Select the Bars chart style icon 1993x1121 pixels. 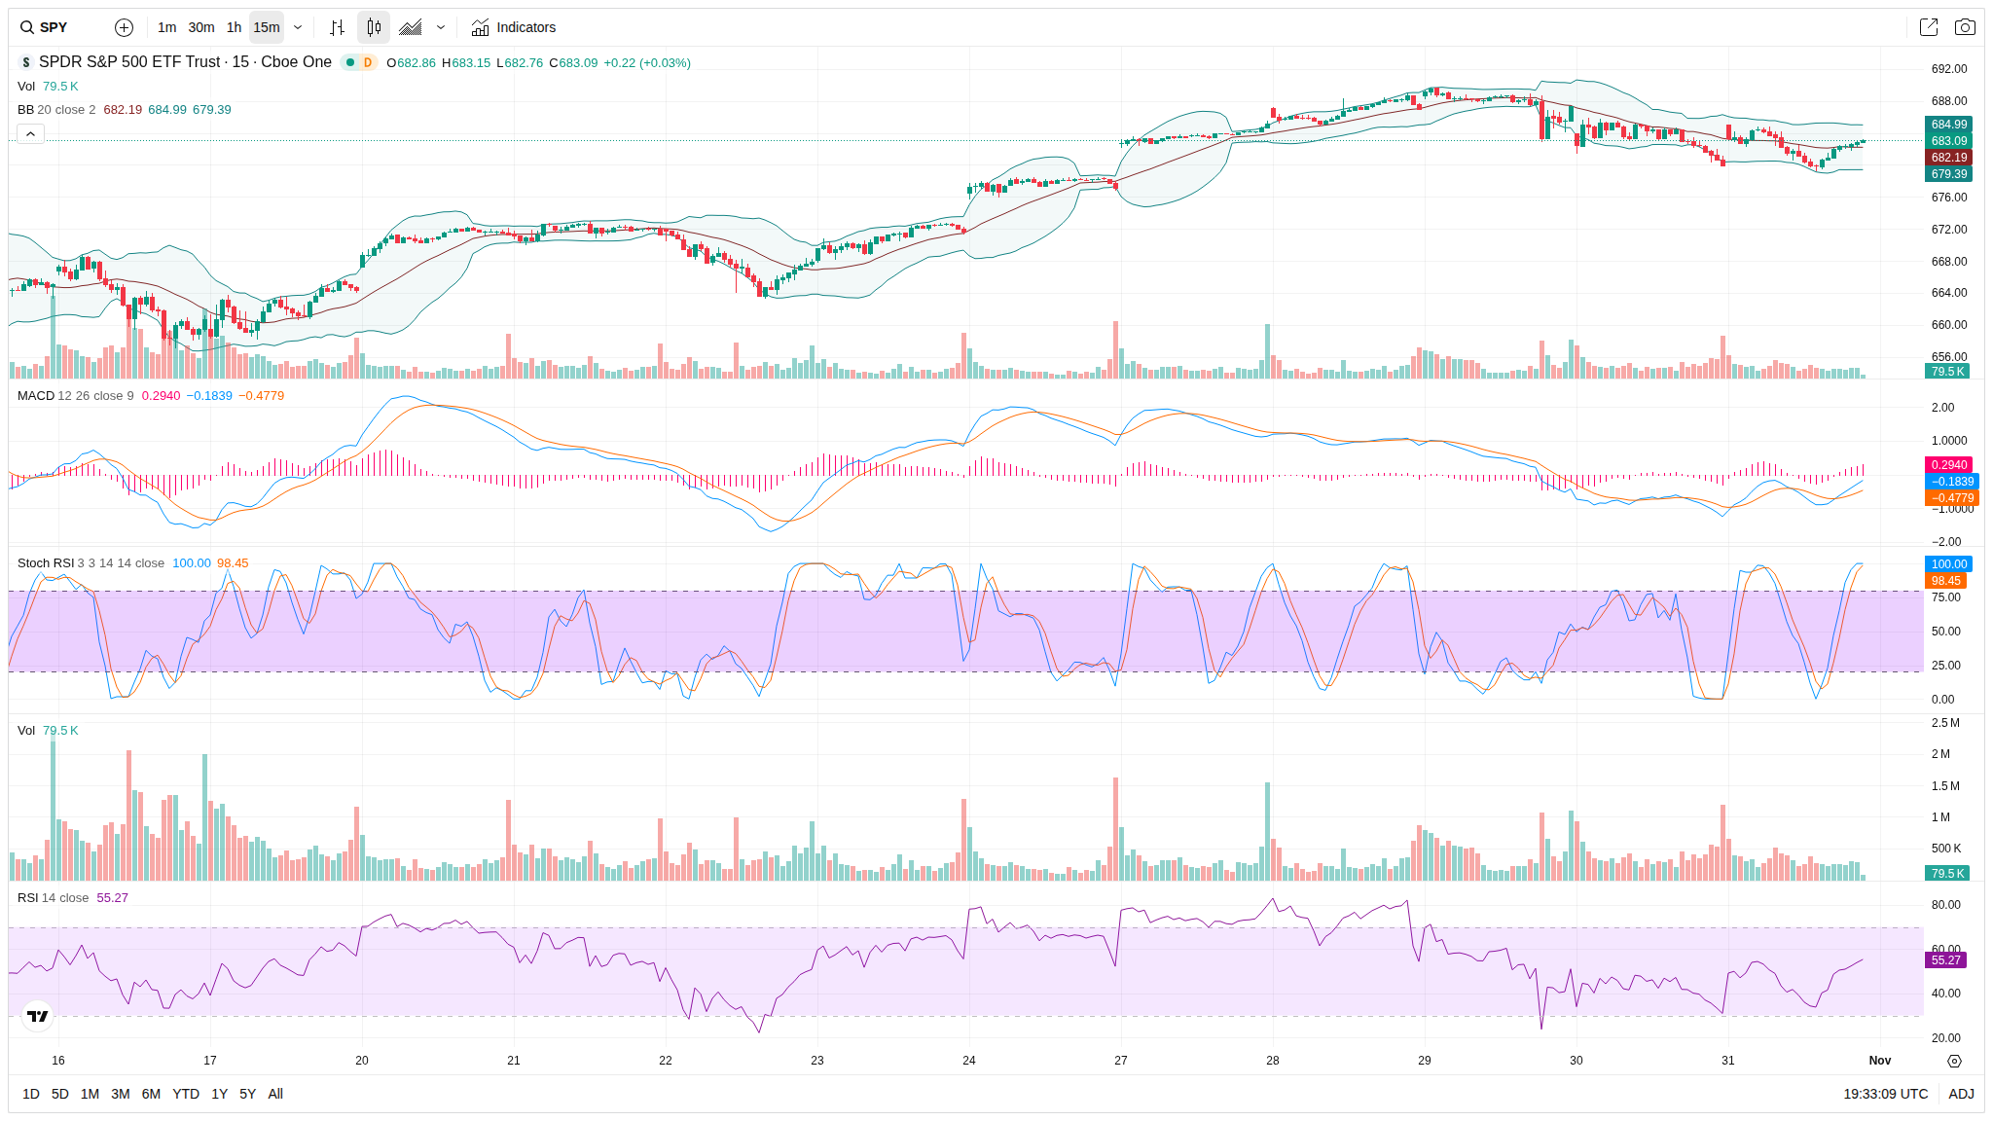click(x=337, y=27)
